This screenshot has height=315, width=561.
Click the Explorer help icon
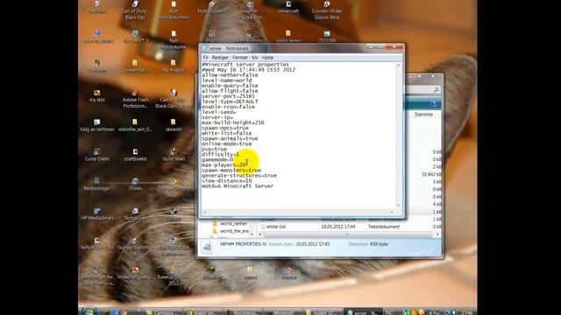[x=434, y=103]
